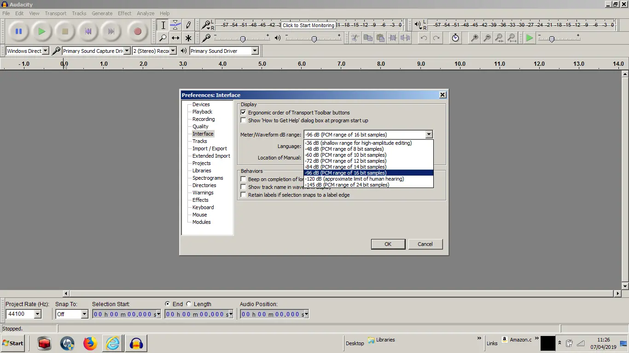Uncheck Ergonomic order of Transport Toolbar buttons

[x=244, y=113]
